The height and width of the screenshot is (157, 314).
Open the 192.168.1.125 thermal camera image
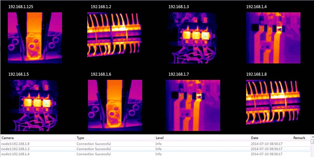click(35, 38)
